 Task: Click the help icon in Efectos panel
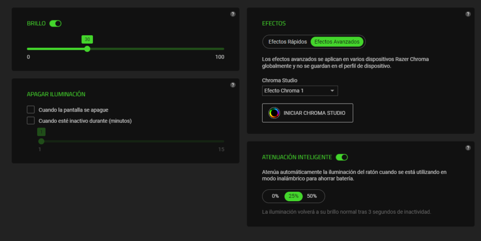tap(468, 14)
